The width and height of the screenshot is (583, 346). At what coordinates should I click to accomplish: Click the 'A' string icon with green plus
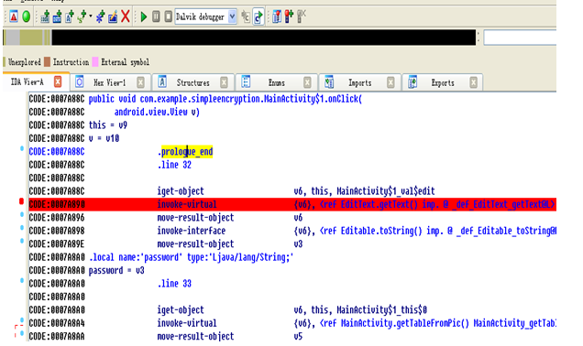pyautogui.click(x=69, y=16)
